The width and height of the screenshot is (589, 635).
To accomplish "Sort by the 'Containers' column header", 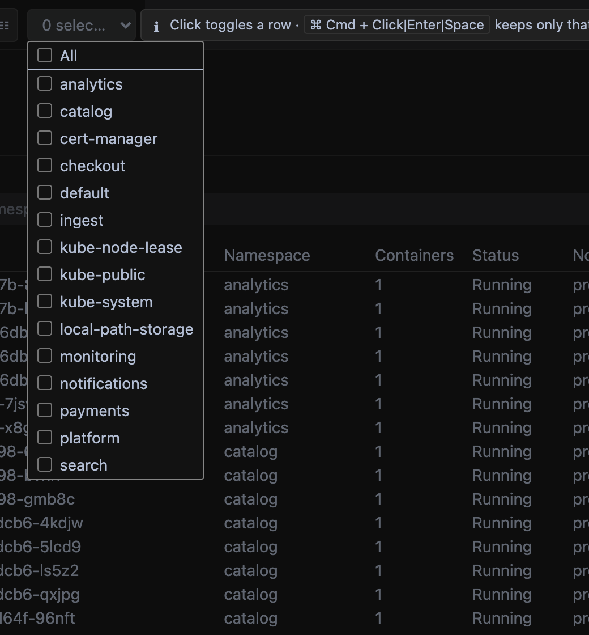I will click(x=414, y=256).
